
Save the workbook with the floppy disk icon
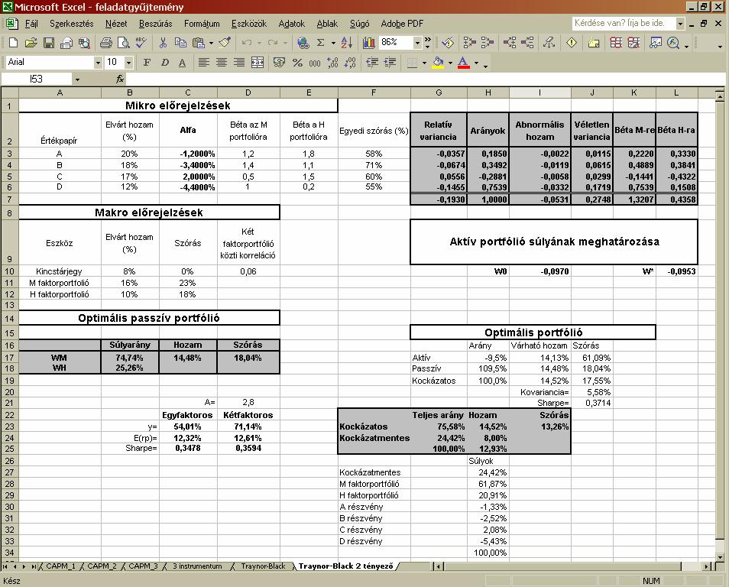coord(48,44)
